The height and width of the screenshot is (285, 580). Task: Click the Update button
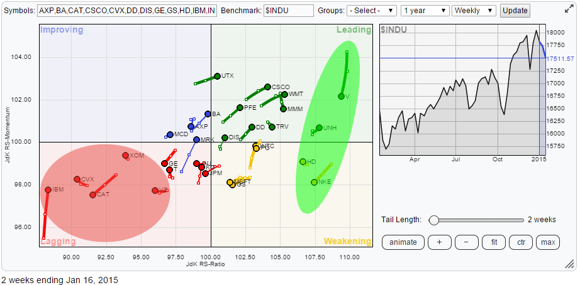click(515, 10)
